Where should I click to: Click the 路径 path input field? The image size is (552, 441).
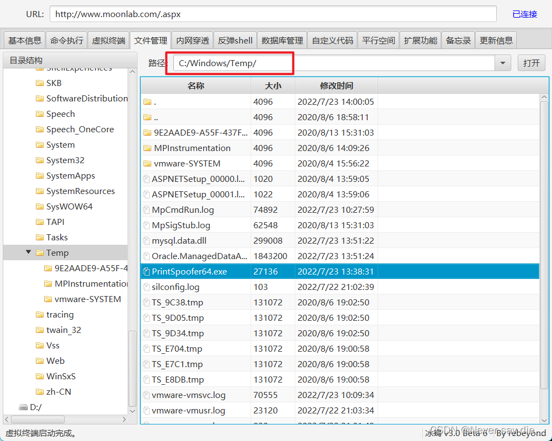click(334, 63)
